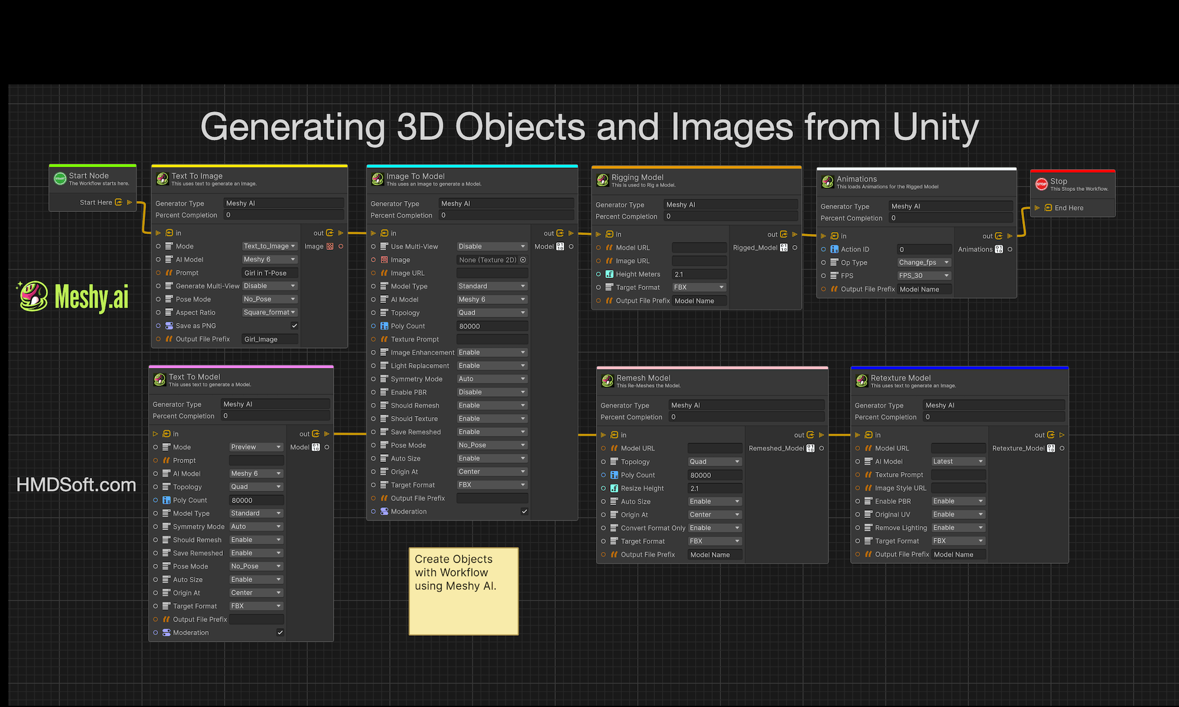
Task: Toggle the Save as PNG checkbox
Action: (x=294, y=326)
